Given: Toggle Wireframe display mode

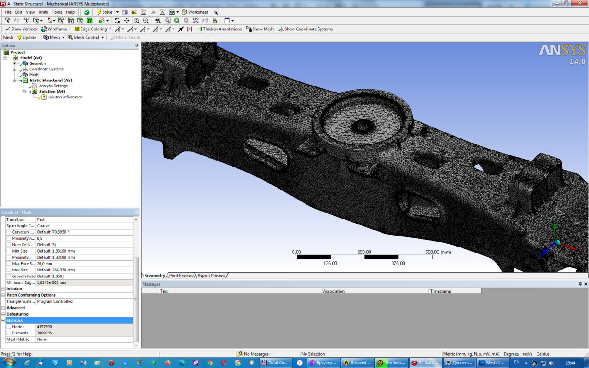Looking at the screenshot, I should click(54, 29).
